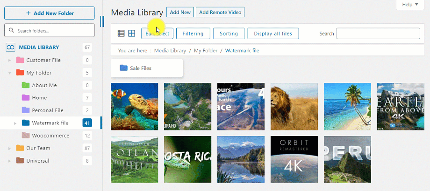Select the lion image thumbnail
The image size is (430, 191).
click(x=294, y=107)
